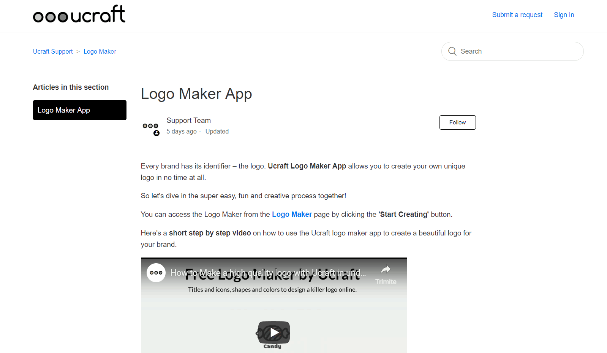Click the '5 days ago' timestamp

click(x=182, y=132)
